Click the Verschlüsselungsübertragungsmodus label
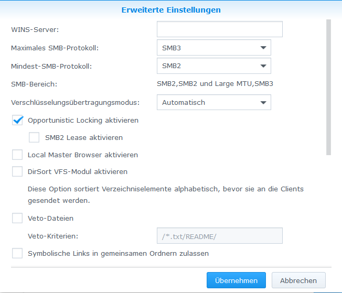 click(75, 103)
